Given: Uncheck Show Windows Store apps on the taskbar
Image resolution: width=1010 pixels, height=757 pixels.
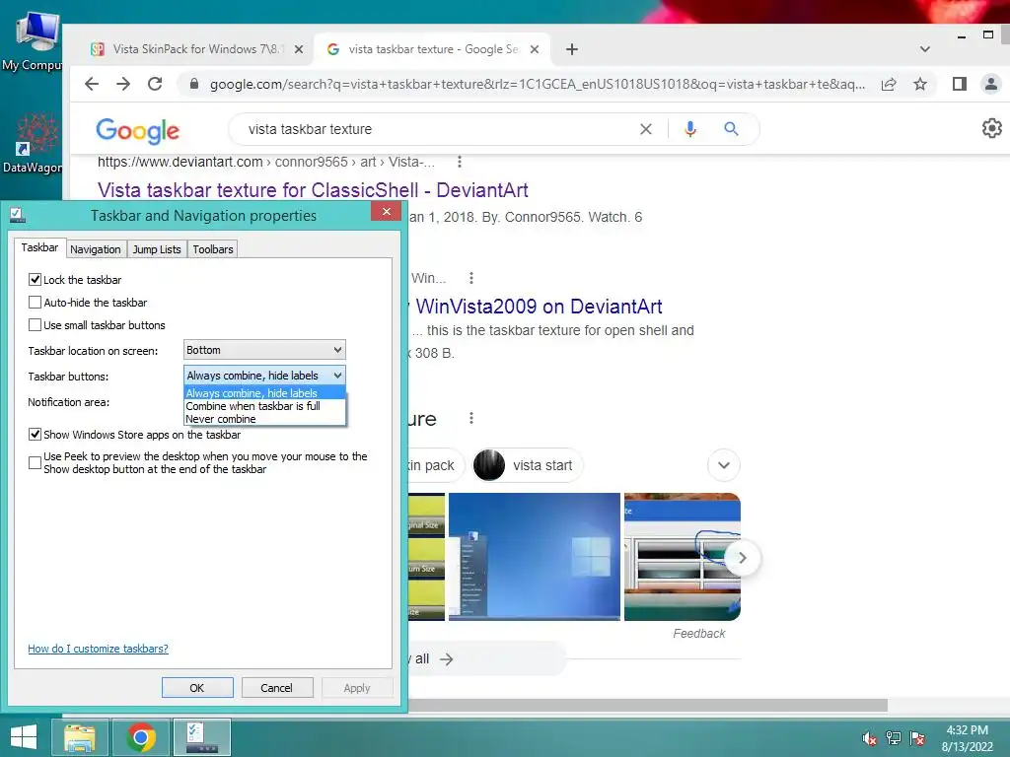Looking at the screenshot, I should click(35, 435).
